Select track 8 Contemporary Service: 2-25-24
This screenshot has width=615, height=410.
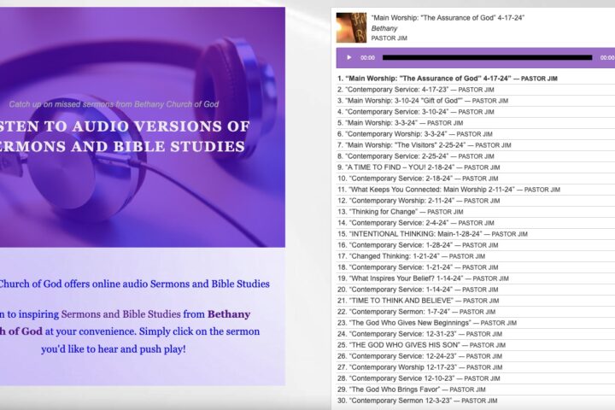(476, 156)
